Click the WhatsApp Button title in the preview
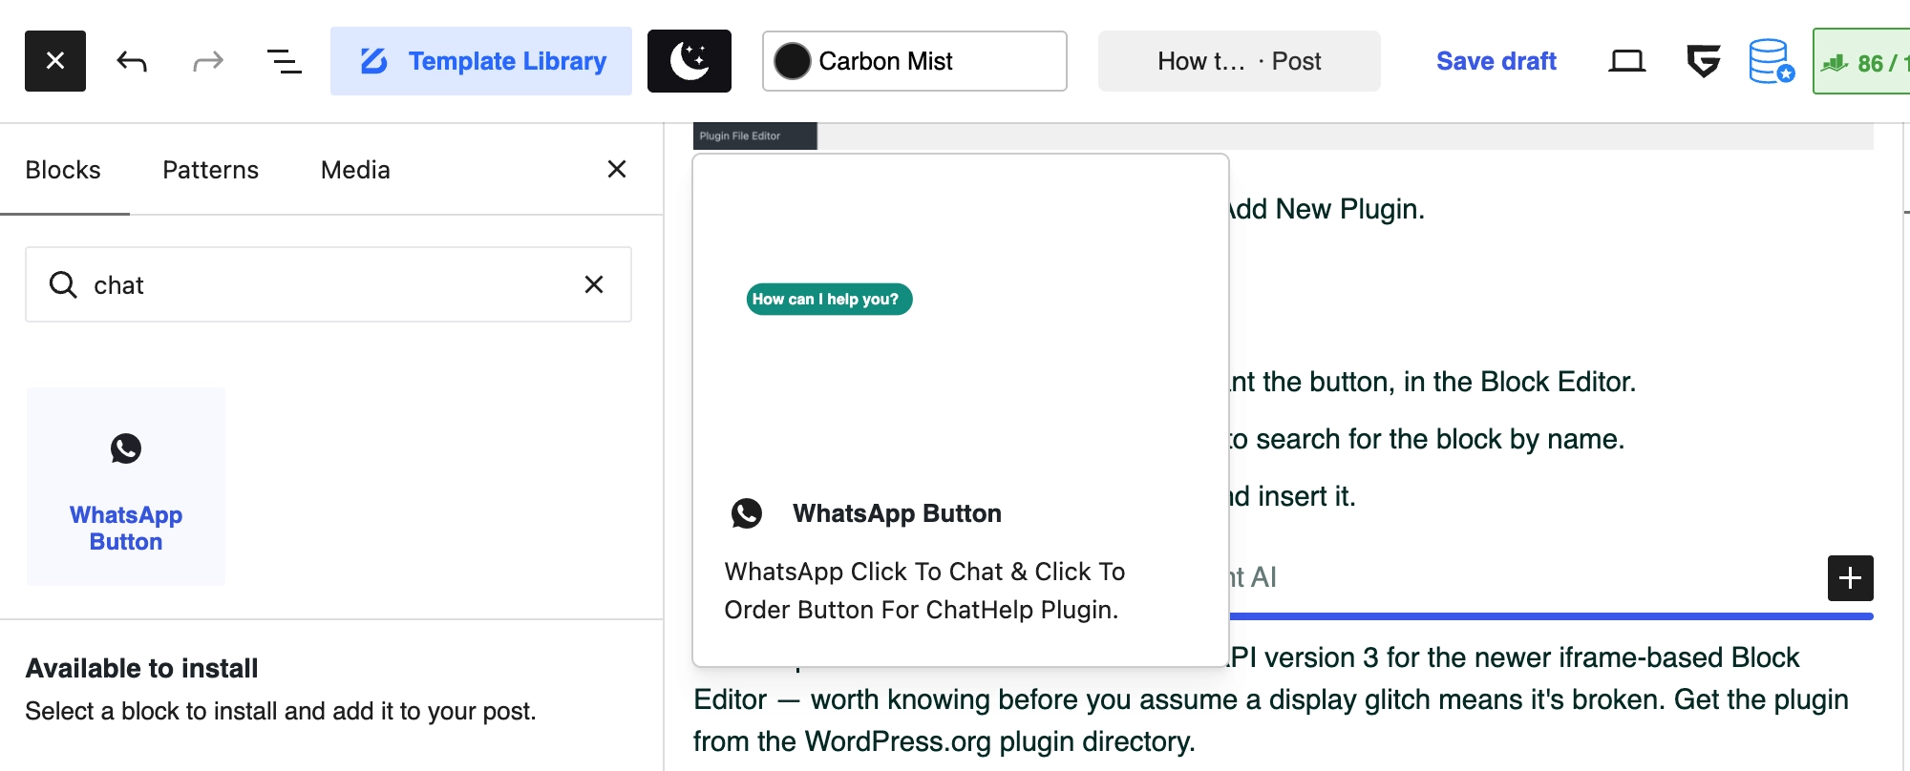Viewport: 1910px width, 771px height. [x=897, y=513]
